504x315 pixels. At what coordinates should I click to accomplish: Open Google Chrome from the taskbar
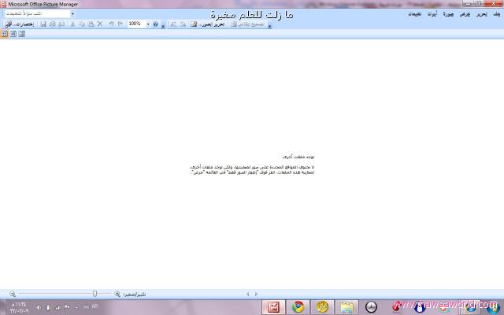pyautogui.click(x=298, y=306)
